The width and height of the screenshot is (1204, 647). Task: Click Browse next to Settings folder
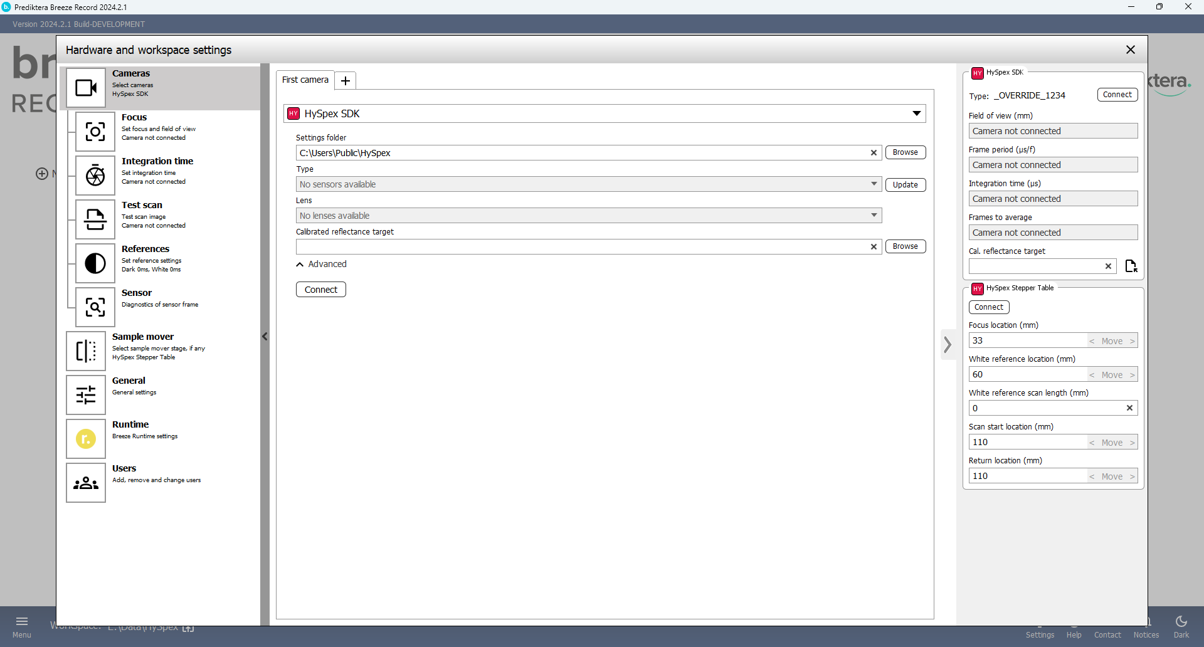click(x=905, y=152)
